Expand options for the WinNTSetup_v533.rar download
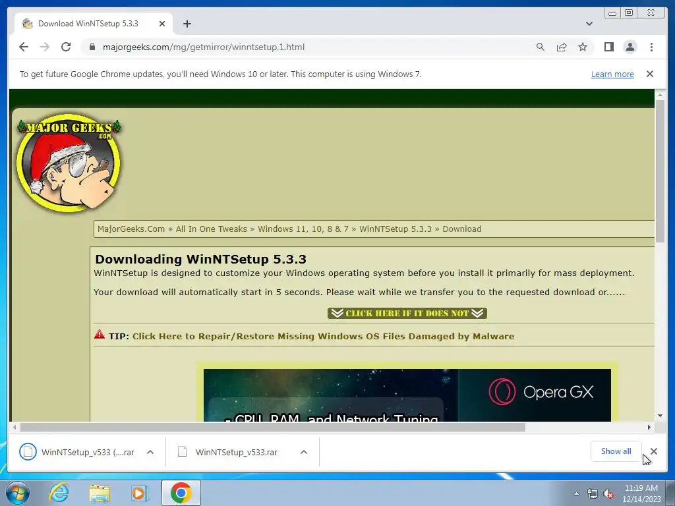The image size is (675, 506). [303, 452]
